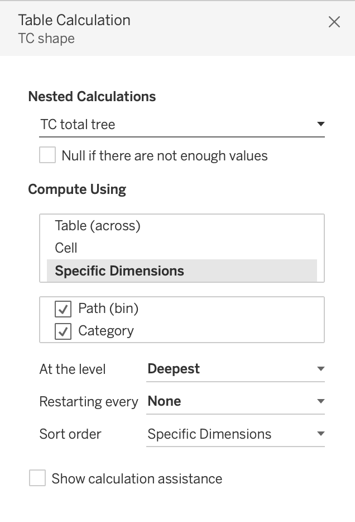
Task: Click the arrow icon beside TC total tree
Action: [320, 124]
